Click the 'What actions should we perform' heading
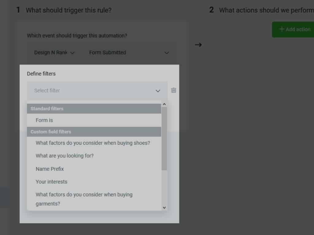 tap(266, 10)
